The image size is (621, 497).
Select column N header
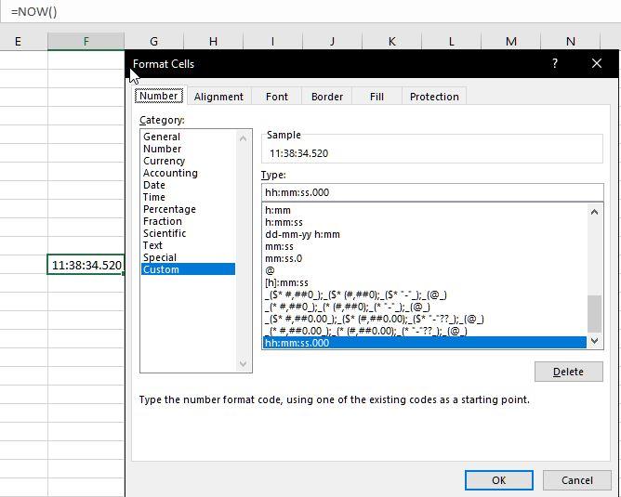coord(570,41)
